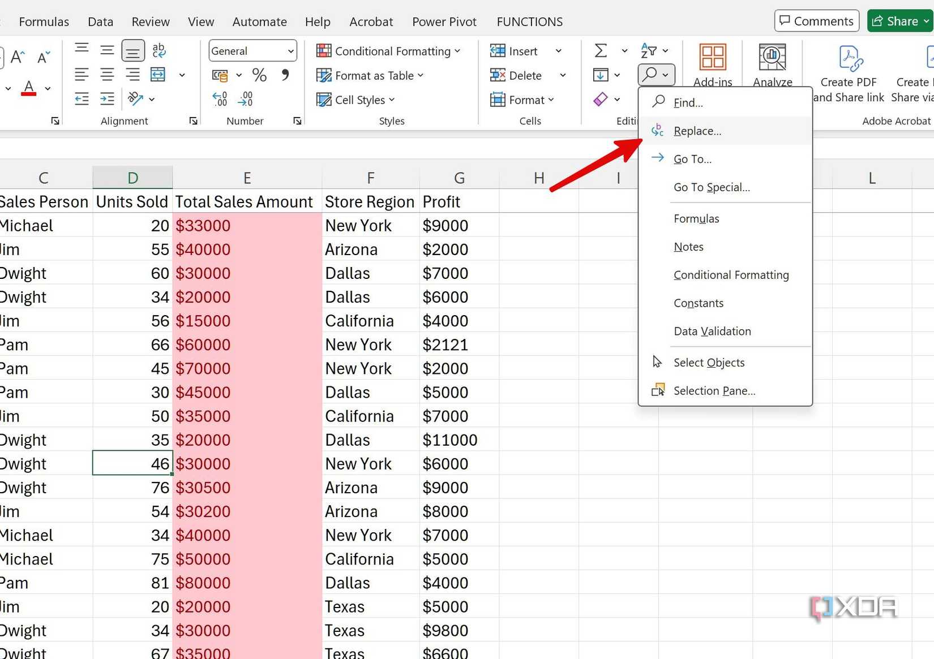Click the Clear eraser icon
The height and width of the screenshot is (659, 934).
[600, 100]
